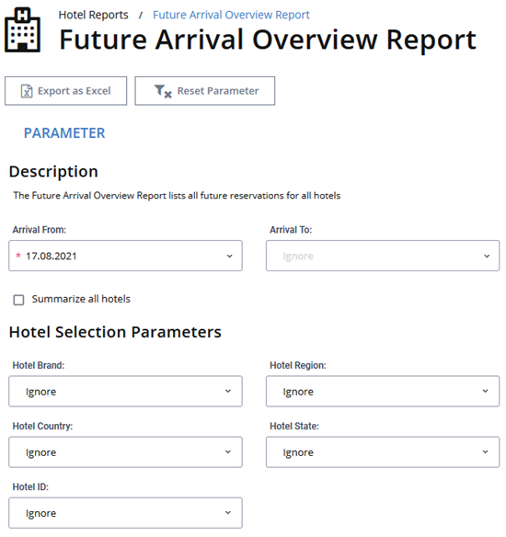Click the hotel building icon

(x=23, y=30)
